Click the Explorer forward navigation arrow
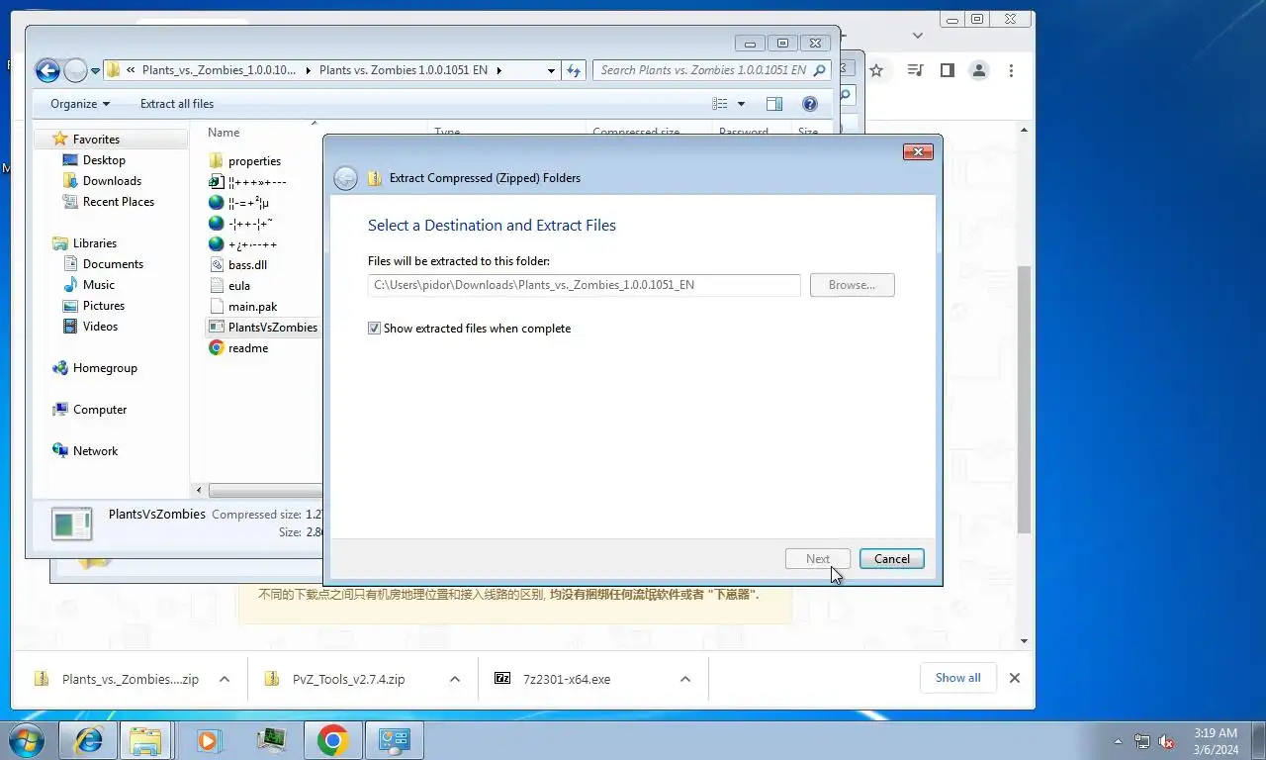 [76, 70]
